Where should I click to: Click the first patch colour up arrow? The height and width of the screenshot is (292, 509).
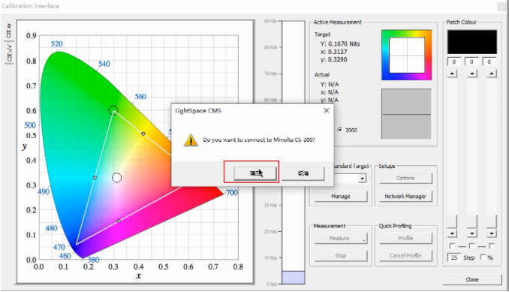(452, 74)
